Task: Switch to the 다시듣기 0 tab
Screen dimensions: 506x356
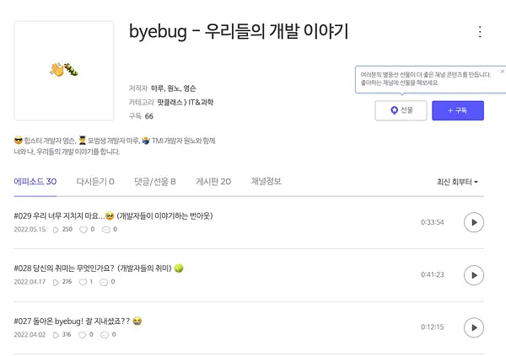Action: (95, 182)
